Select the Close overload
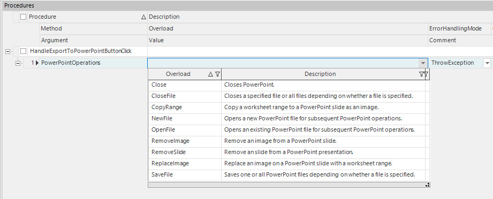The width and height of the screenshot is (493, 199). pos(185,85)
